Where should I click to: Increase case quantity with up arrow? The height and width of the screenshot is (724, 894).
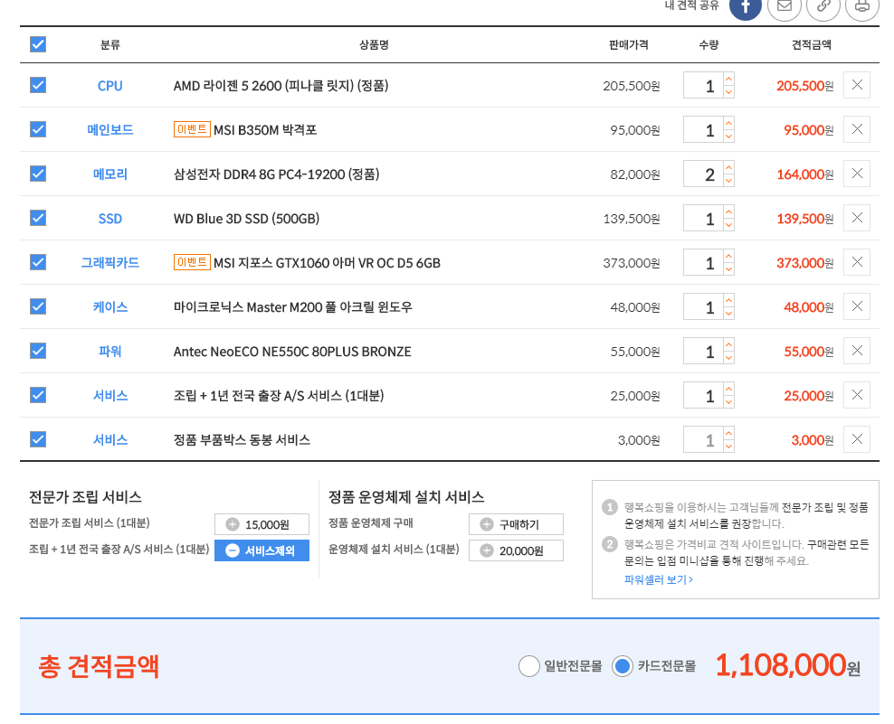click(x=729, y=301)
